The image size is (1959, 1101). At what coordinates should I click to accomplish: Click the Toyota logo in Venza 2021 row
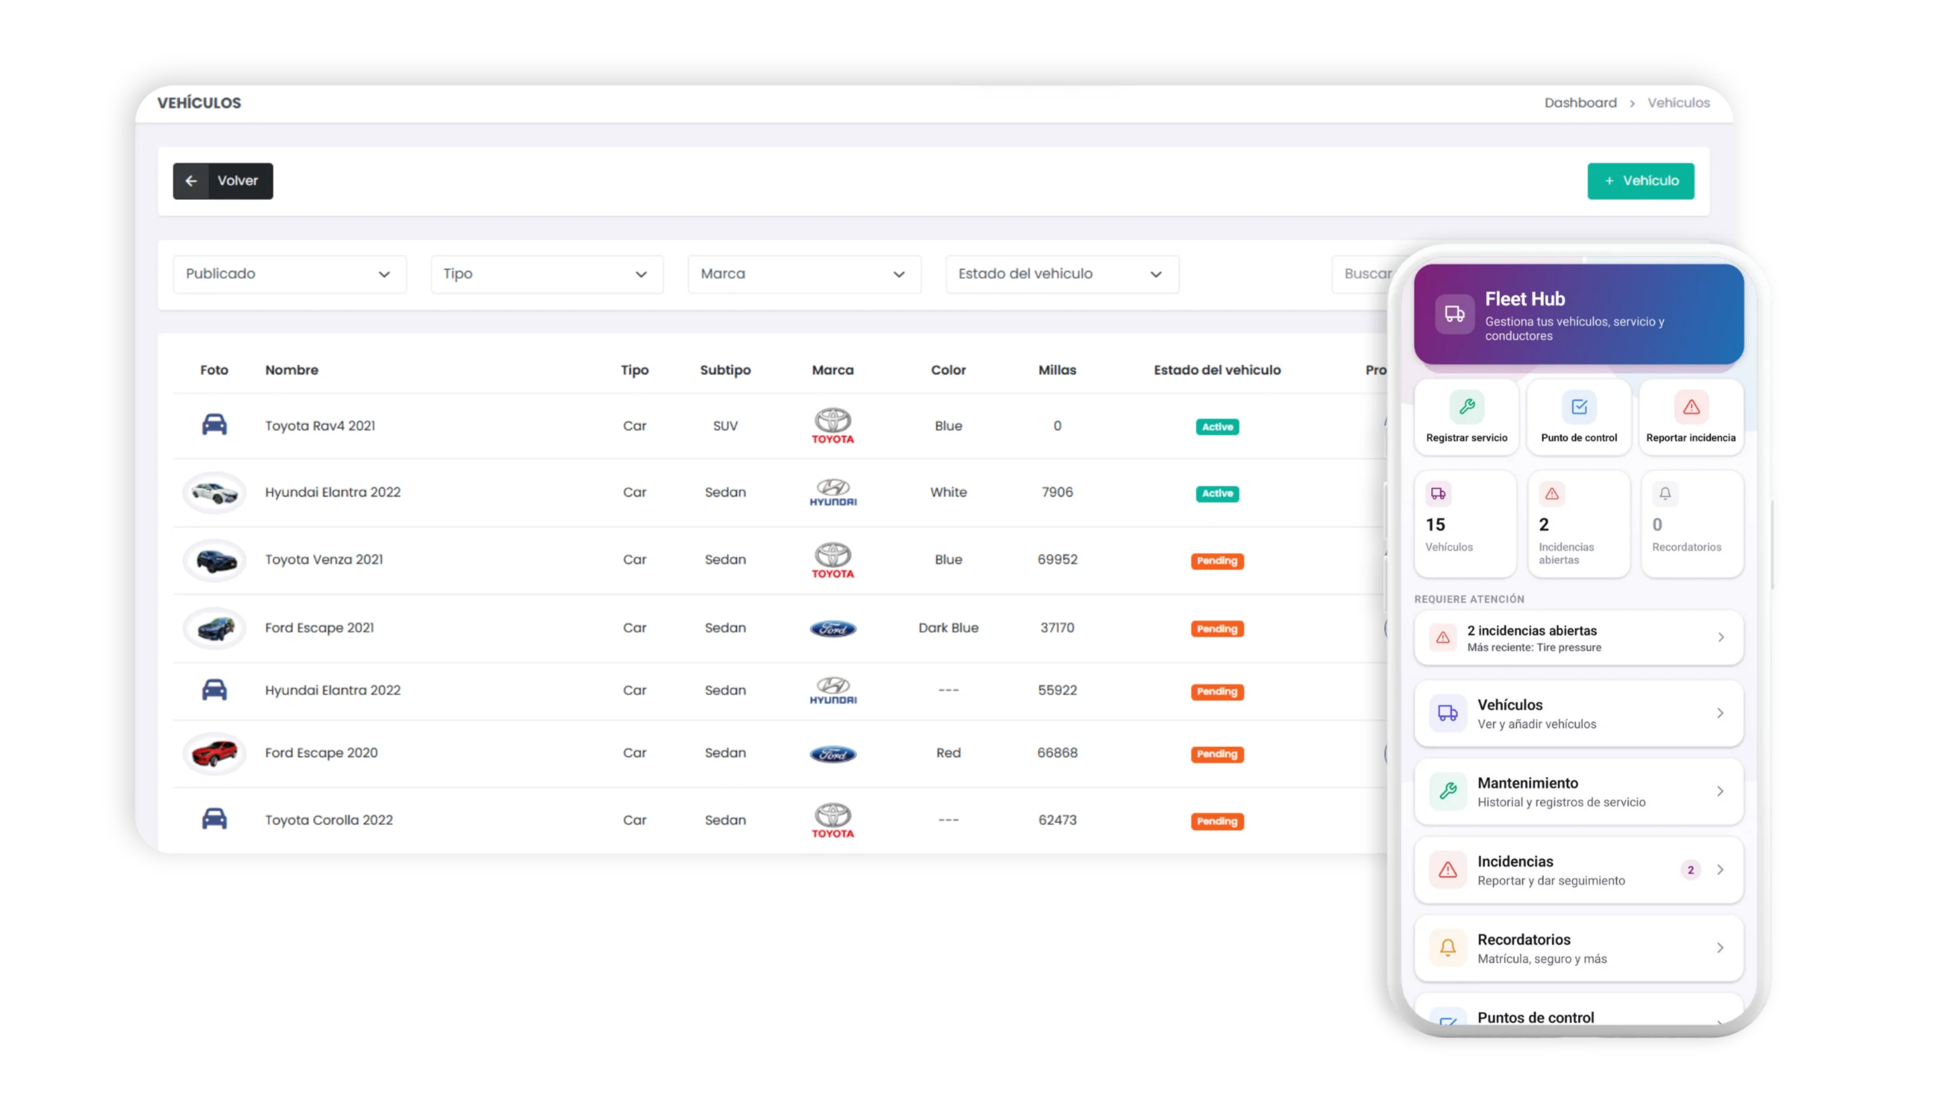[833, 560]
